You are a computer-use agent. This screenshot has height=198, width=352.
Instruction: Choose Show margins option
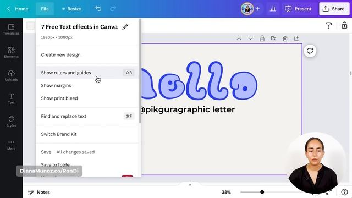pos(87,85)
